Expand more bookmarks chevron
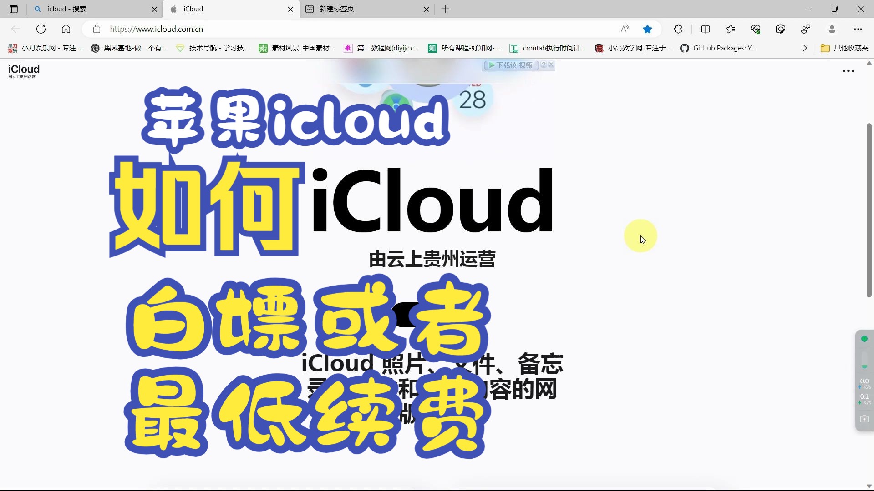The image size is (874, 491). pos(805,48)
